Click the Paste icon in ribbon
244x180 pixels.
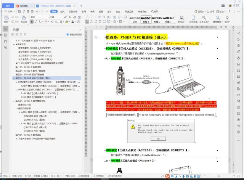(x=6, y=18)
